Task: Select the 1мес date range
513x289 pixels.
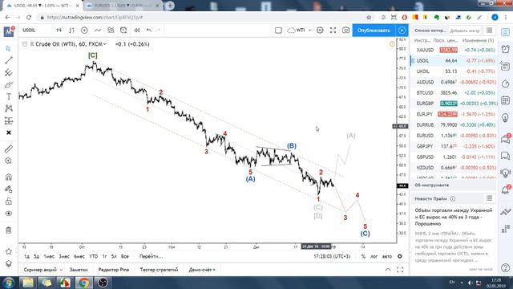Action: 49,256
